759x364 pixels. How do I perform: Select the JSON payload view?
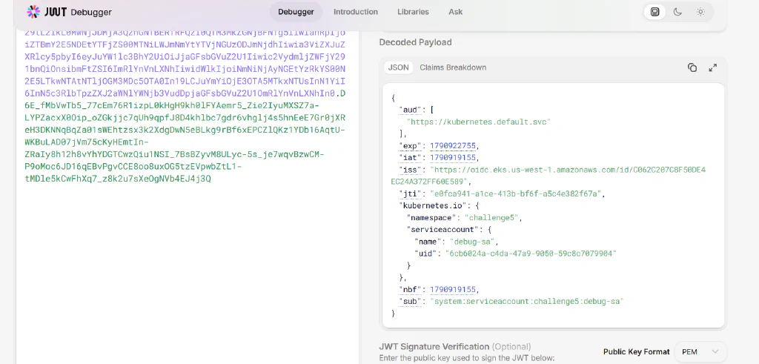[x=398, y=67]
